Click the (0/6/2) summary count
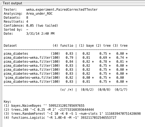The height and width of the screenshot is (127, 145). (87, 90)
